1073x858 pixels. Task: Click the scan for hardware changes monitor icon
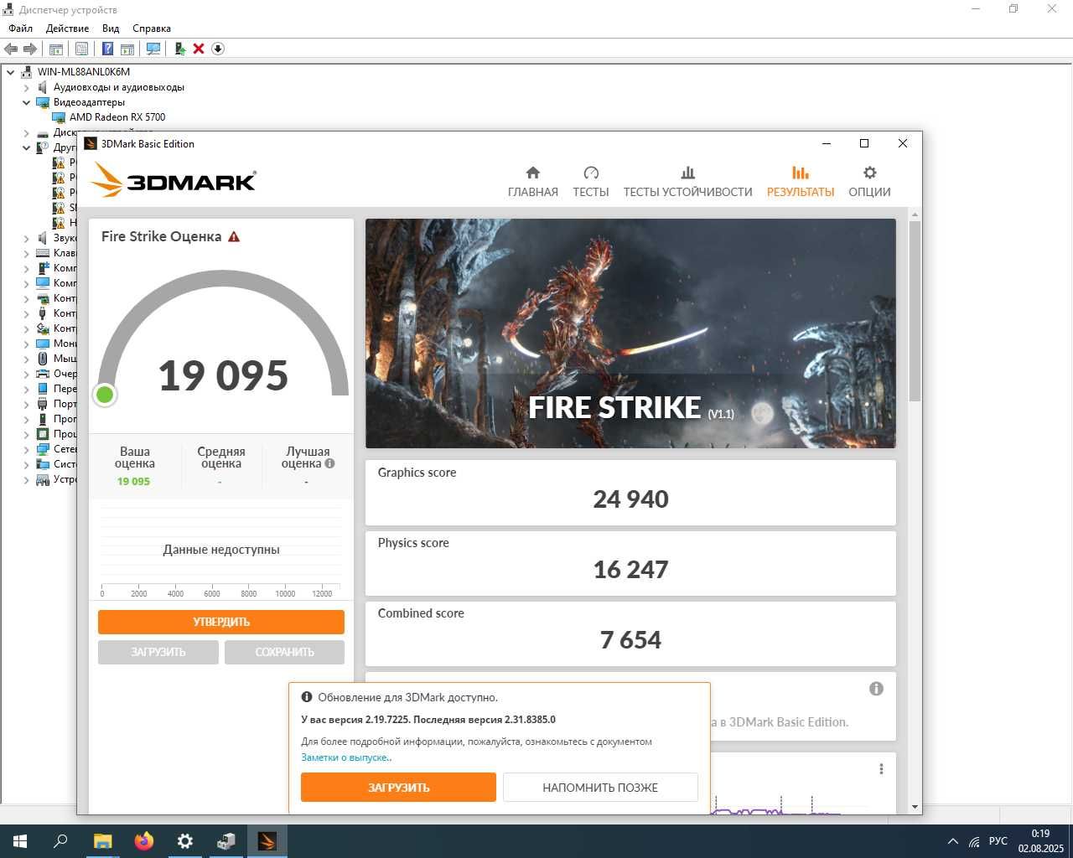[x=153, y=49]
